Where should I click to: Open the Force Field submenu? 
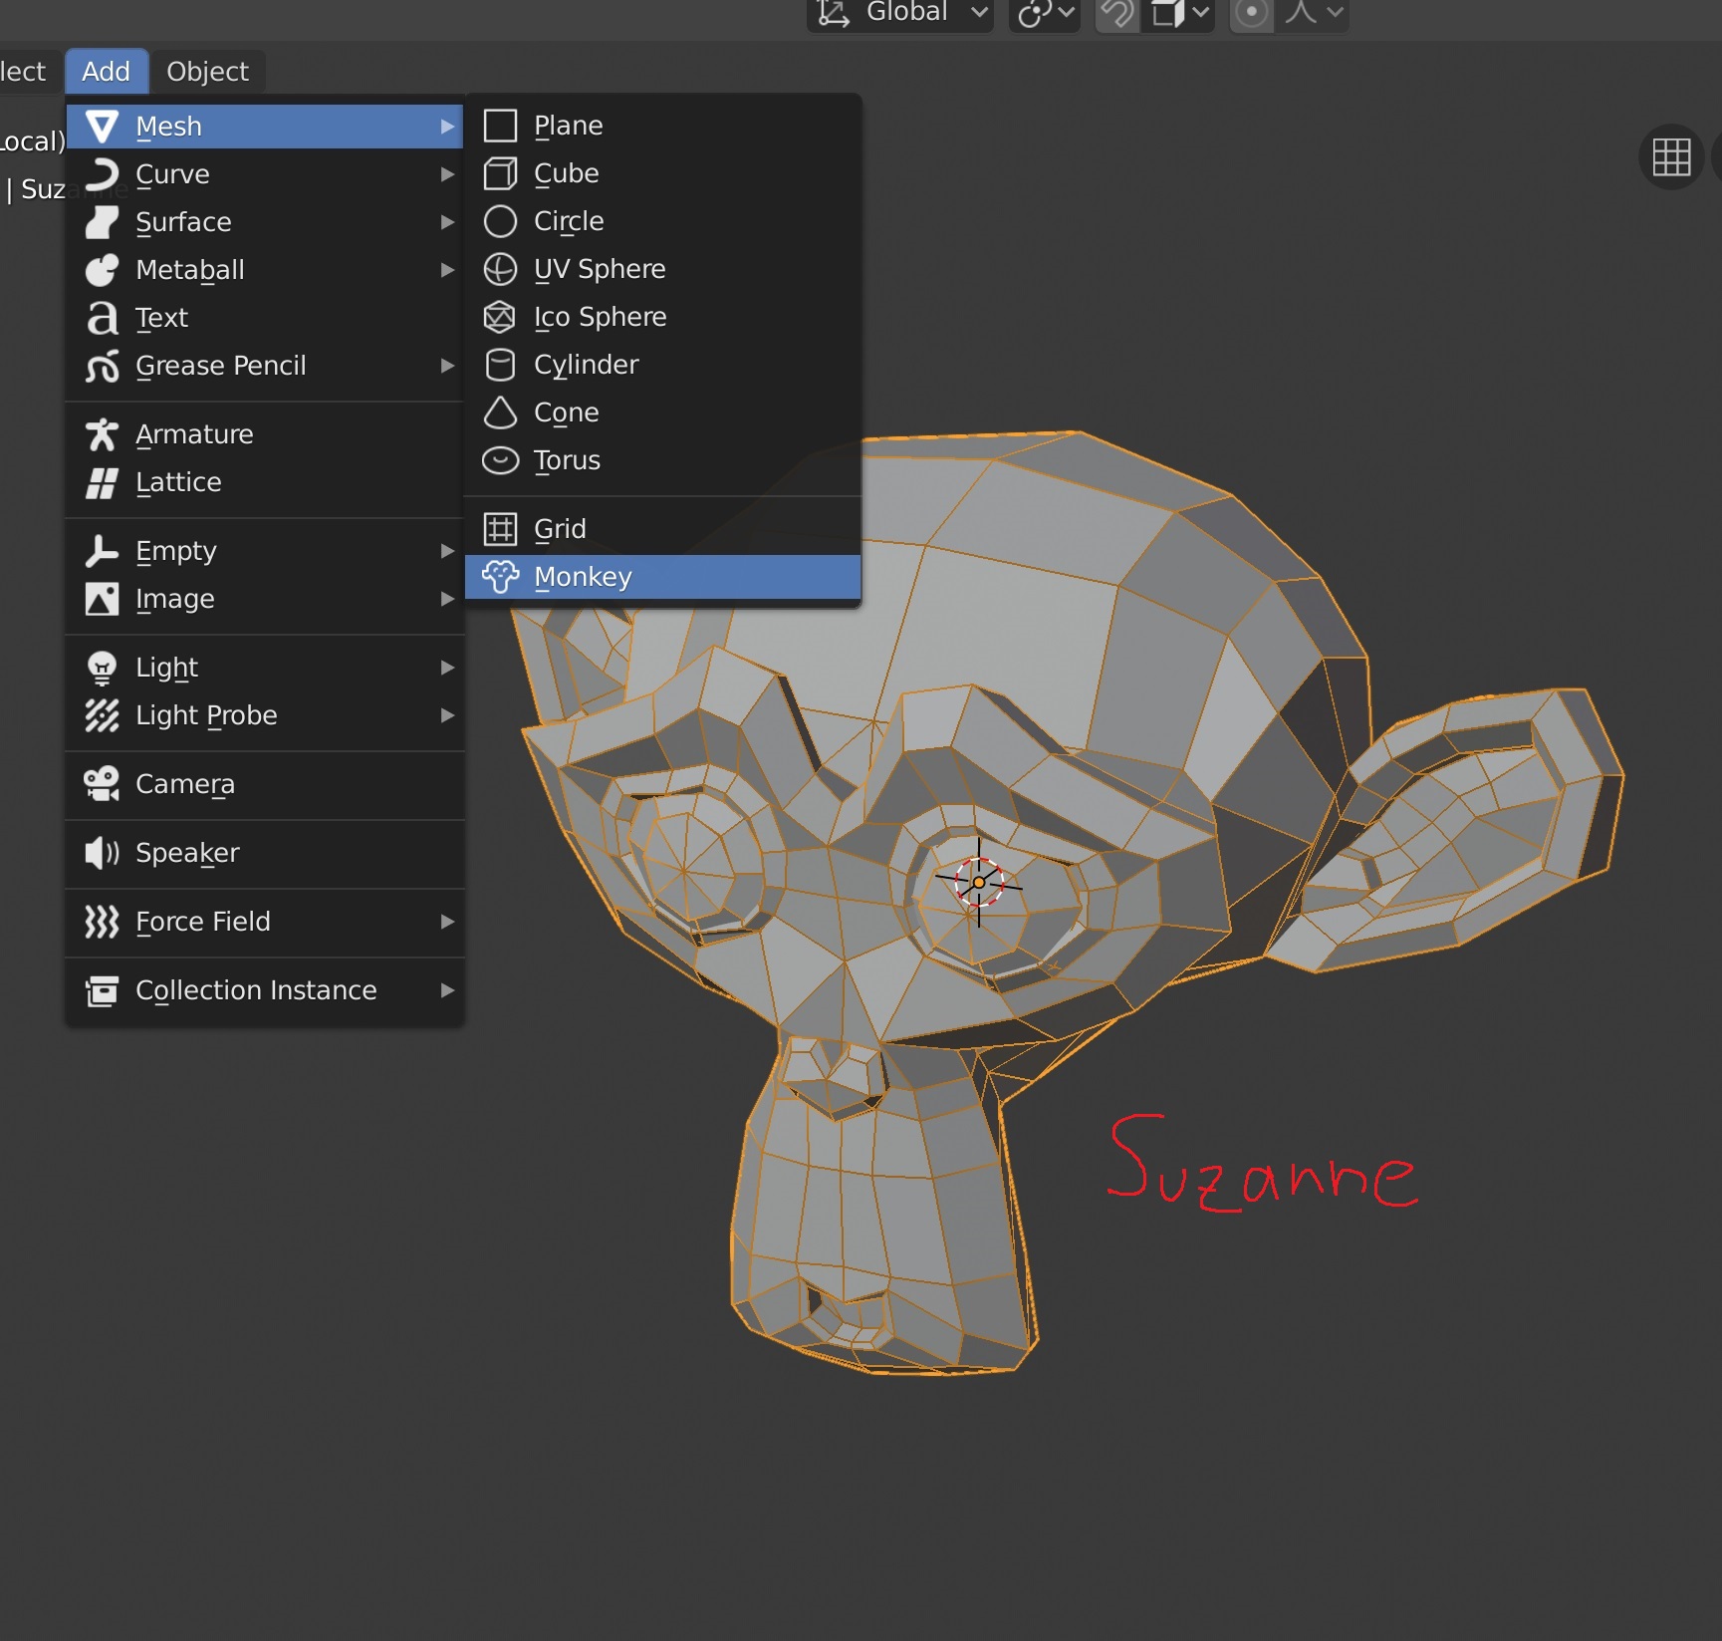pyautogui.click(x=265, y=922)
